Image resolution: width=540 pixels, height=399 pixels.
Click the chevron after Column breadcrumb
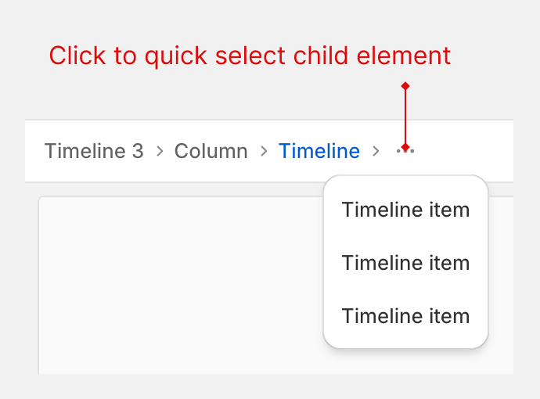tap(264, 151)
